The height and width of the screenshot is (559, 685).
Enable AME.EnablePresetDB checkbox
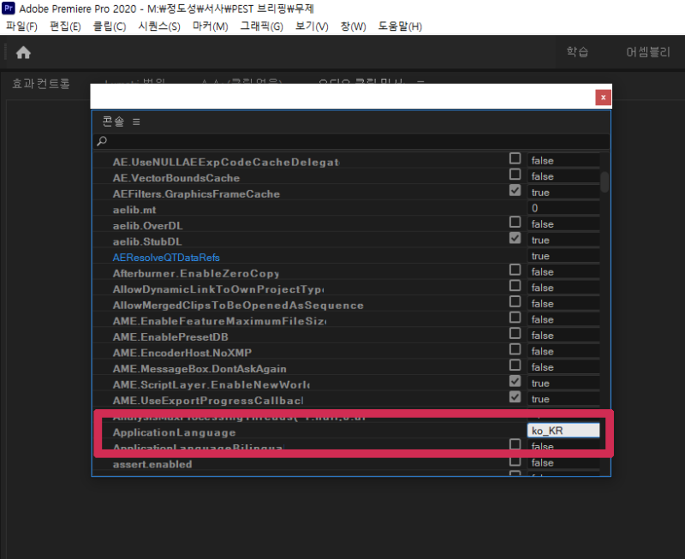[x=515, y=333]
